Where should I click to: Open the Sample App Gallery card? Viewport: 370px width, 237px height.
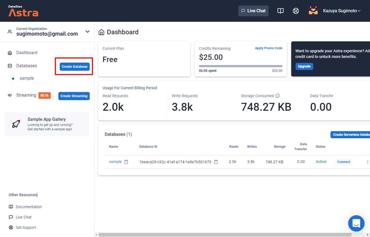pos(47,124)
